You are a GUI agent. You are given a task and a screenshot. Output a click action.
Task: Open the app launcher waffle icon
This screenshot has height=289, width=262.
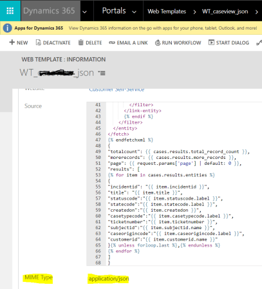tap(10, 10)
